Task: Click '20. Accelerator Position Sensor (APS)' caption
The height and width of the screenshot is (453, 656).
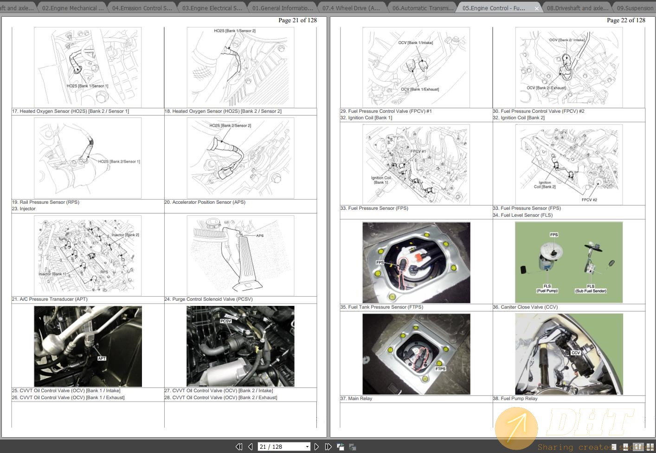Action: pos(205,202)
